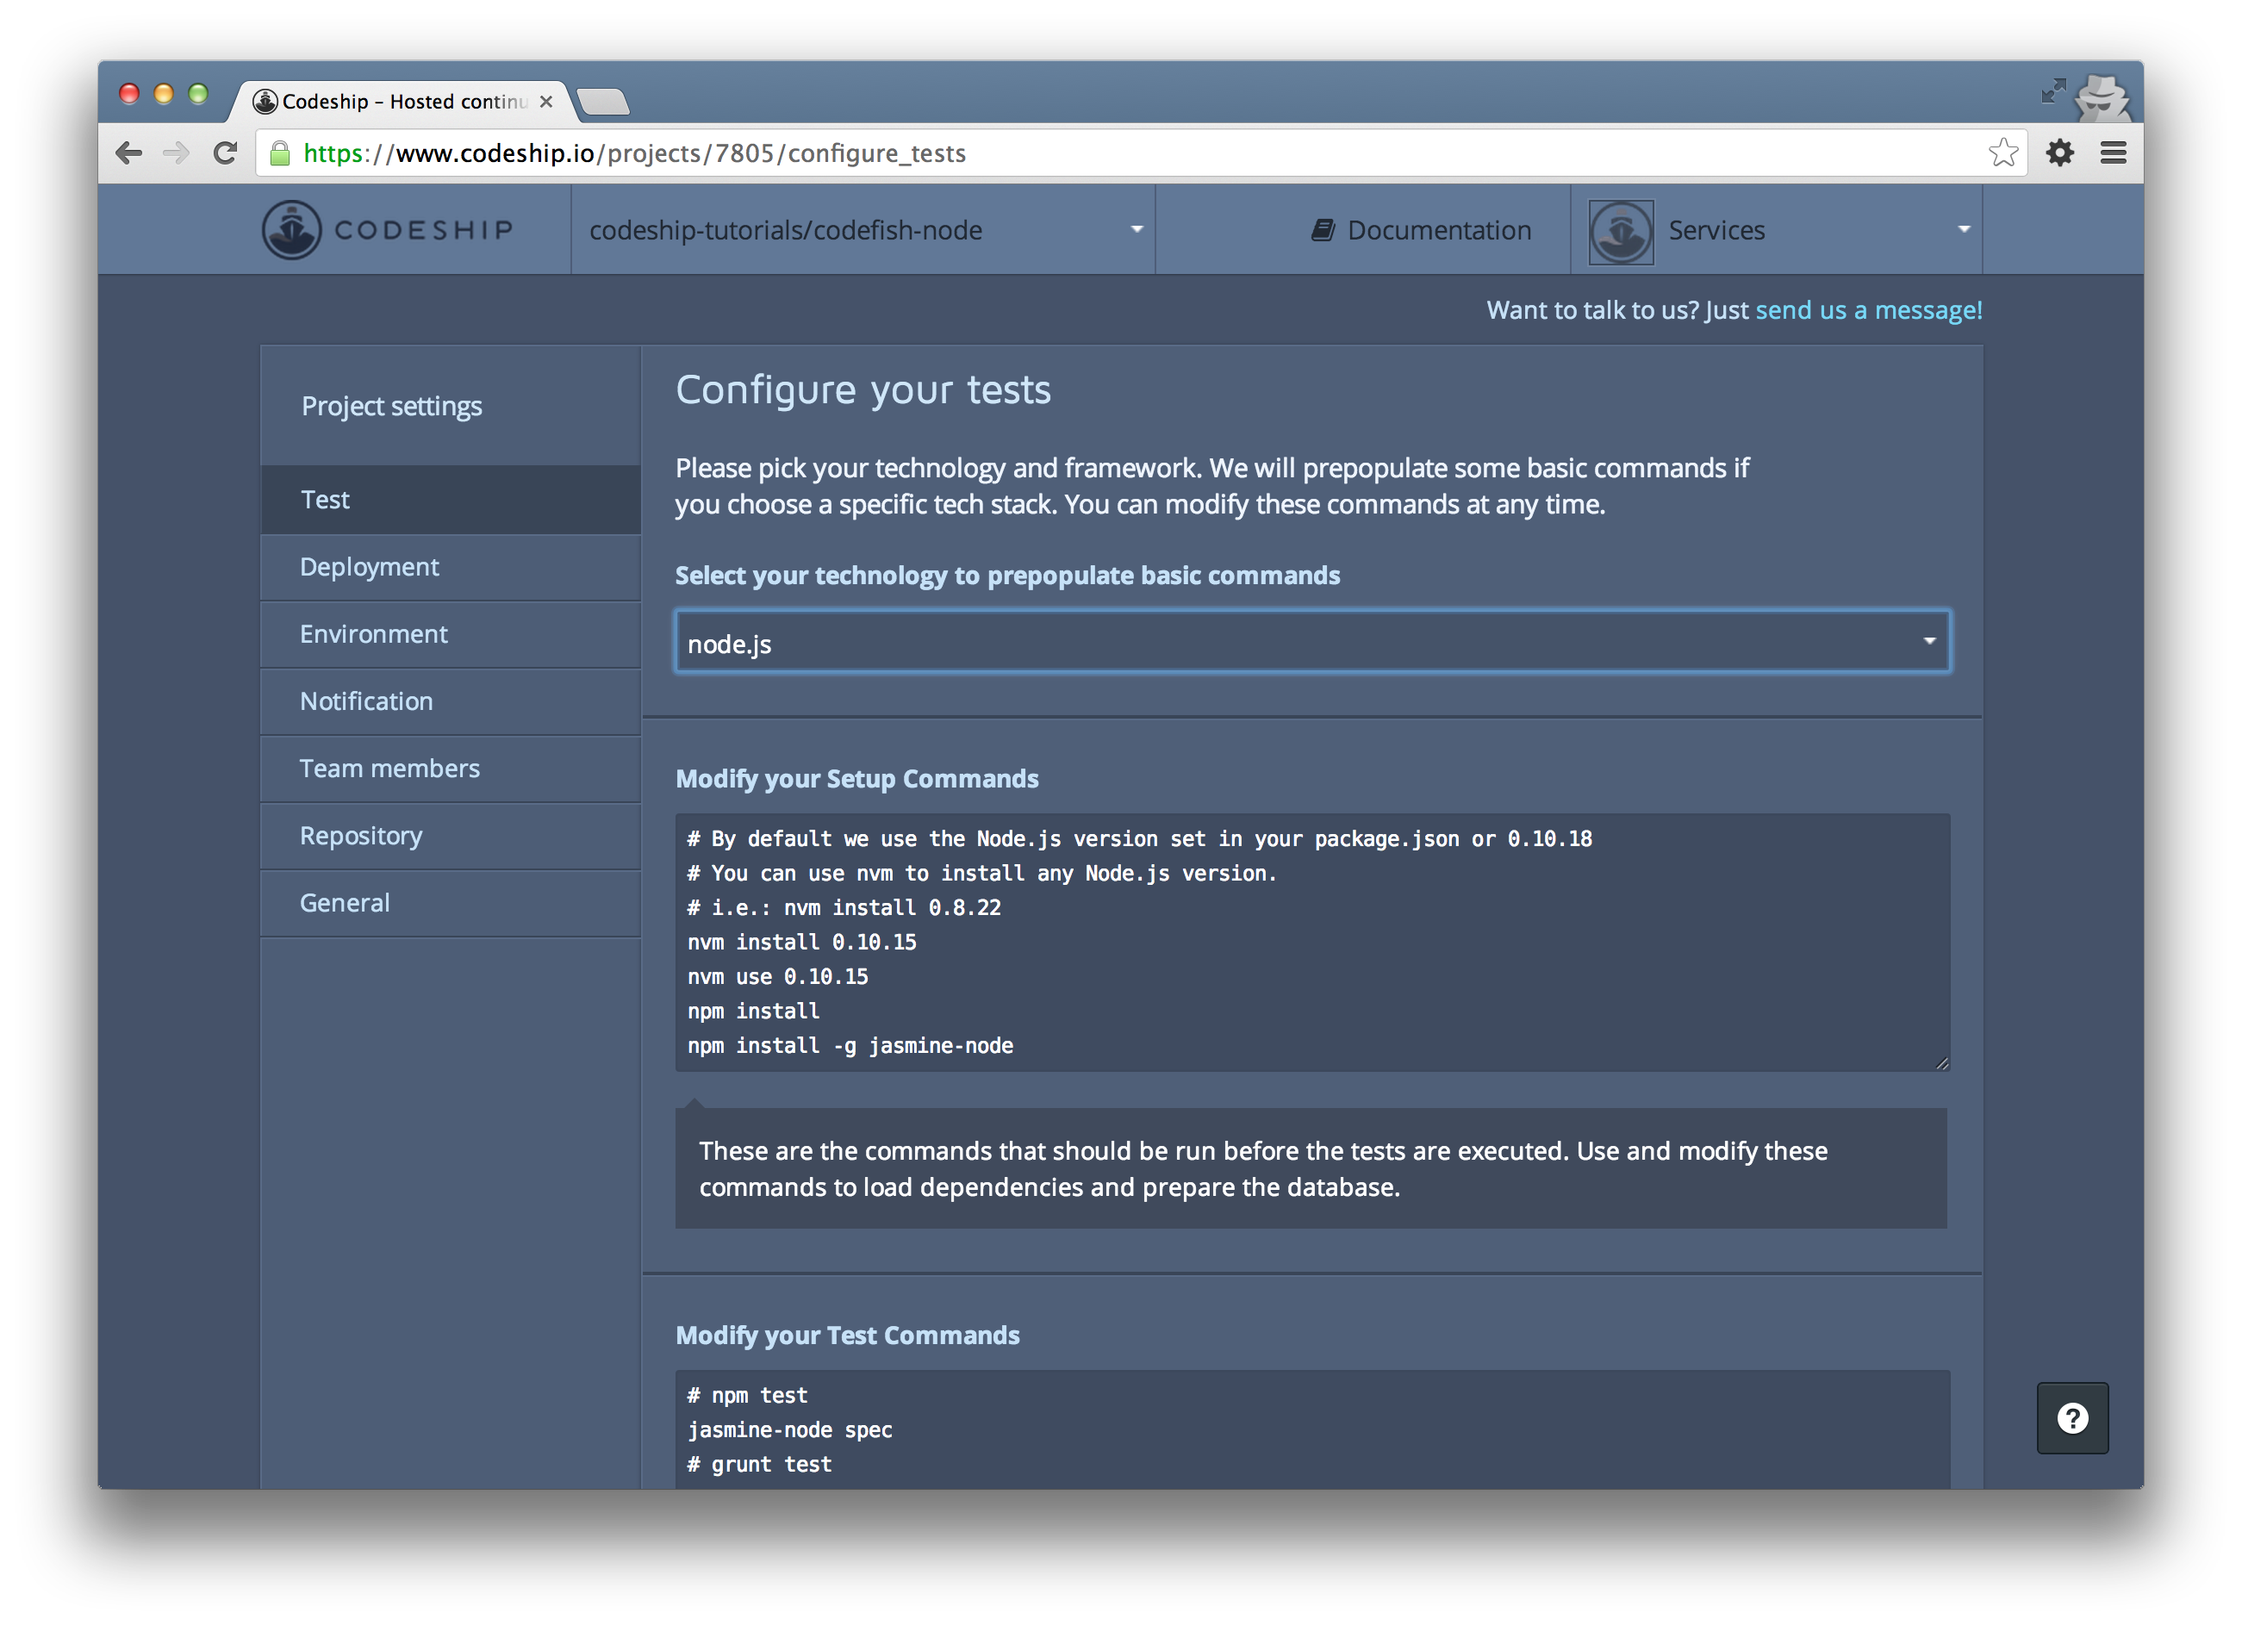Screen dimensions: 2242x1625
Task: Click the user avatar next to Services
Action: click(1620, 231)
